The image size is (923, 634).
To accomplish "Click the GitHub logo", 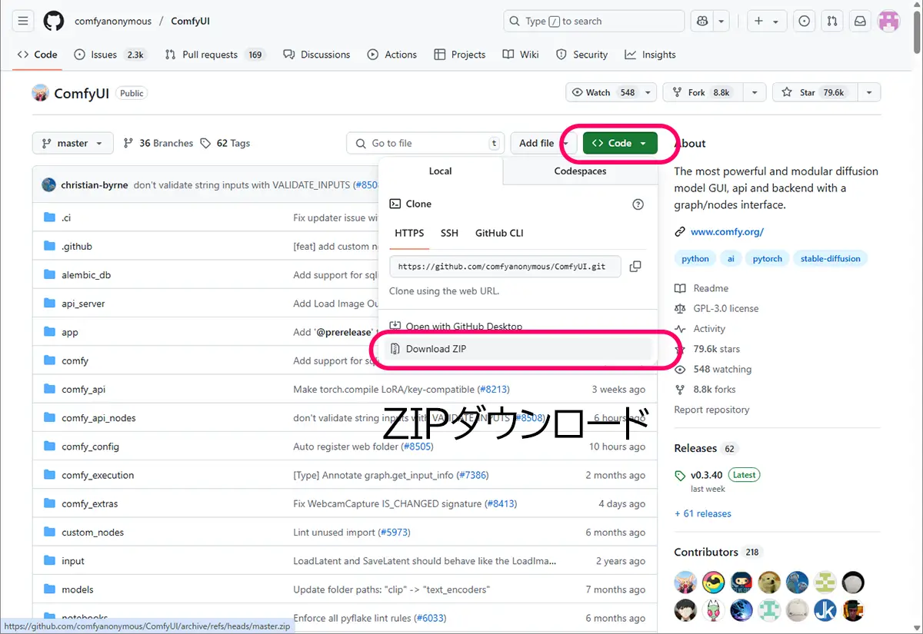I will click(54, 21).
